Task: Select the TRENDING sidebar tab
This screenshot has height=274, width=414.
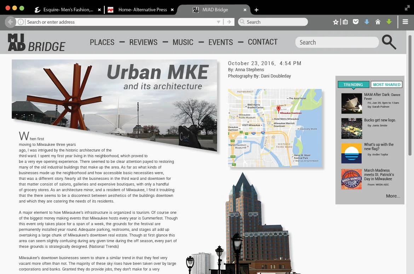Action: click(353, 85)
